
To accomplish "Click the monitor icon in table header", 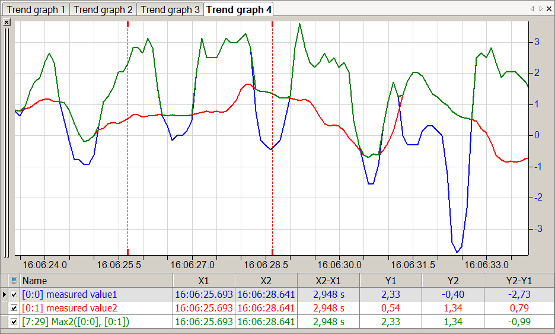I will (x=14, y=281).
